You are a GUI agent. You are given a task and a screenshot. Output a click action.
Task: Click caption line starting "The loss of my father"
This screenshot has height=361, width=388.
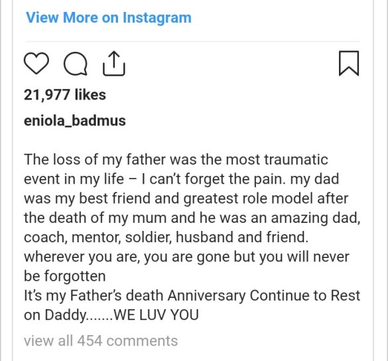click(x=176, y=159)
